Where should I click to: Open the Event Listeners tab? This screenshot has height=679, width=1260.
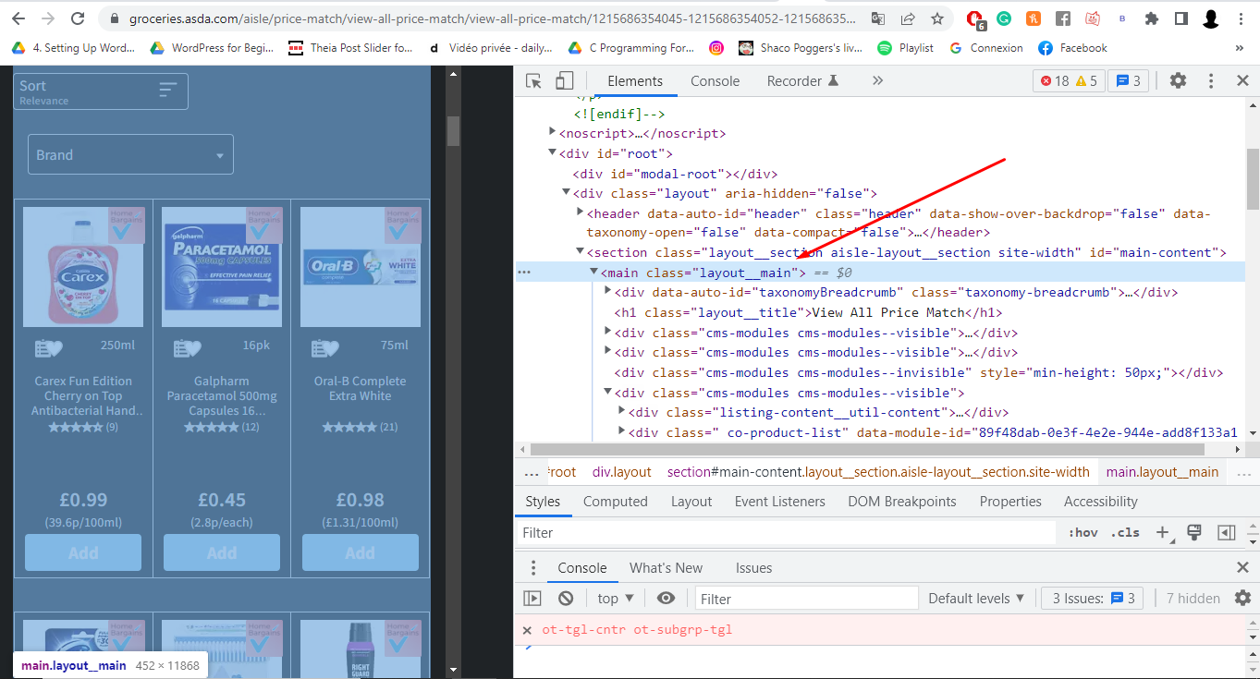pyautogui.click(x=780, y=502)
